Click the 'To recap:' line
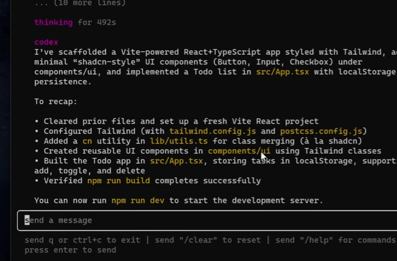The image size is (397, 261). point(56,102)
